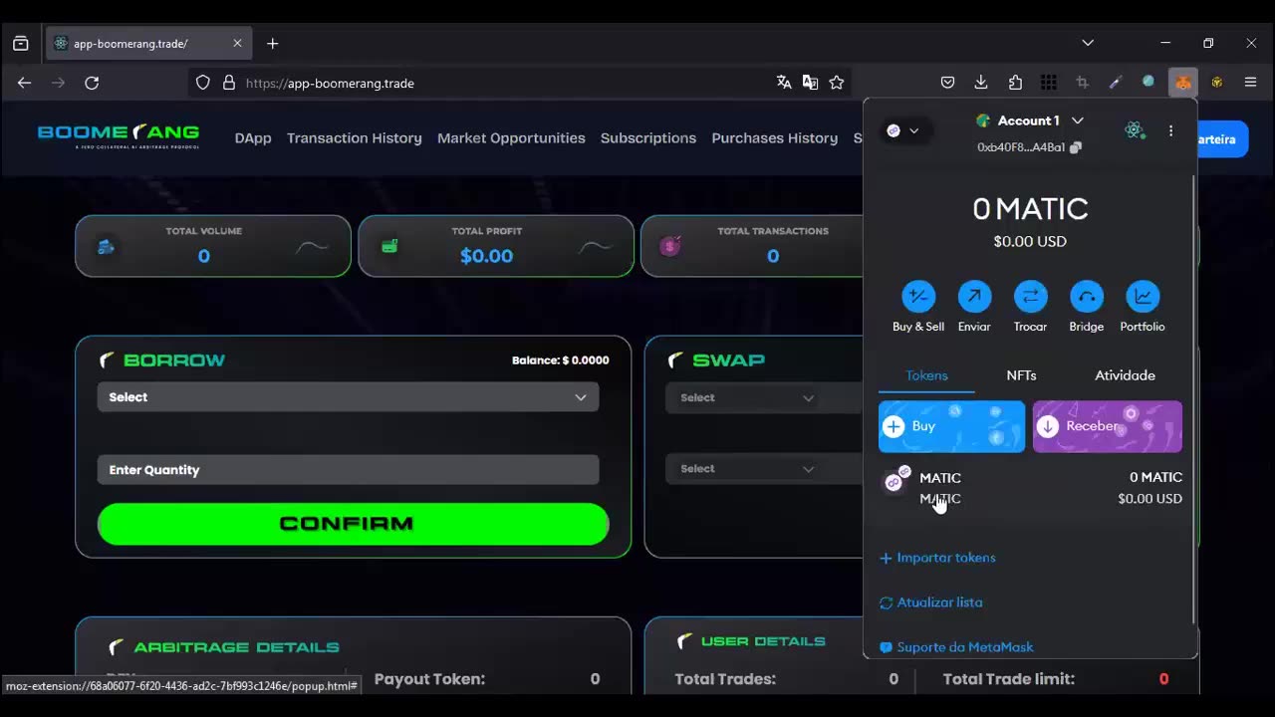Click the connected site atom icon

click(1134, 130)
